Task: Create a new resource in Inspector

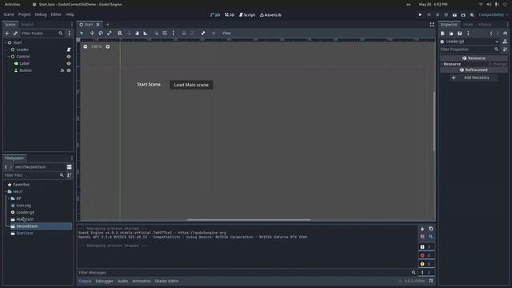Action: (442, 34)
